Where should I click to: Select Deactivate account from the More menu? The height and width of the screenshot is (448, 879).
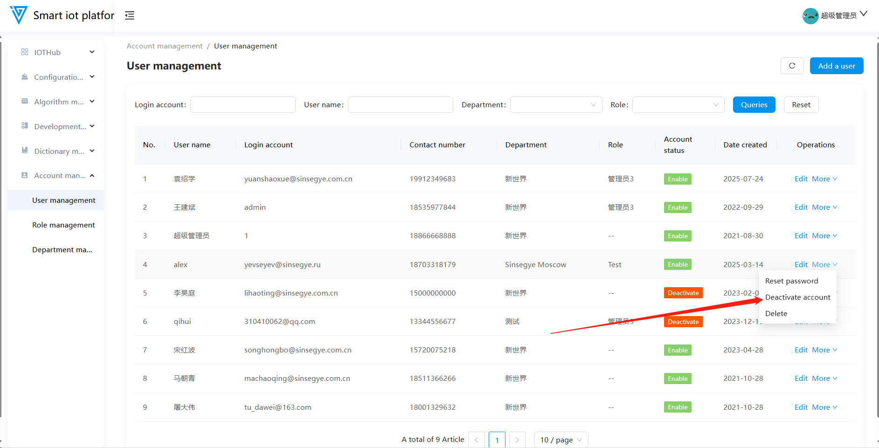click(x=797, y=297)
